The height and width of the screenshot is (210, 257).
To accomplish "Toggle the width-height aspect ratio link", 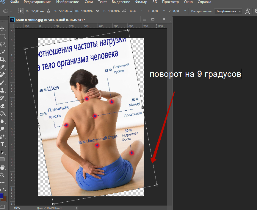I will (x=97, y=11).
